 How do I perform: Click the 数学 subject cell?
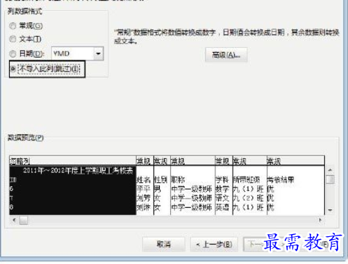(222, 189)
